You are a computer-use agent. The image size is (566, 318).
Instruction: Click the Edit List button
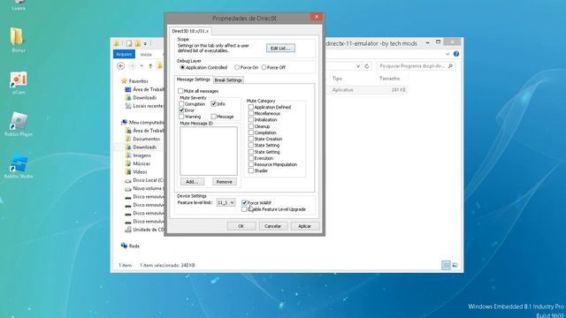[x=280, y=48]
